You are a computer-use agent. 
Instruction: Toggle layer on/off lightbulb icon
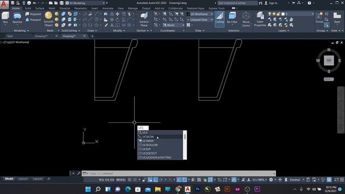(270, 14)
